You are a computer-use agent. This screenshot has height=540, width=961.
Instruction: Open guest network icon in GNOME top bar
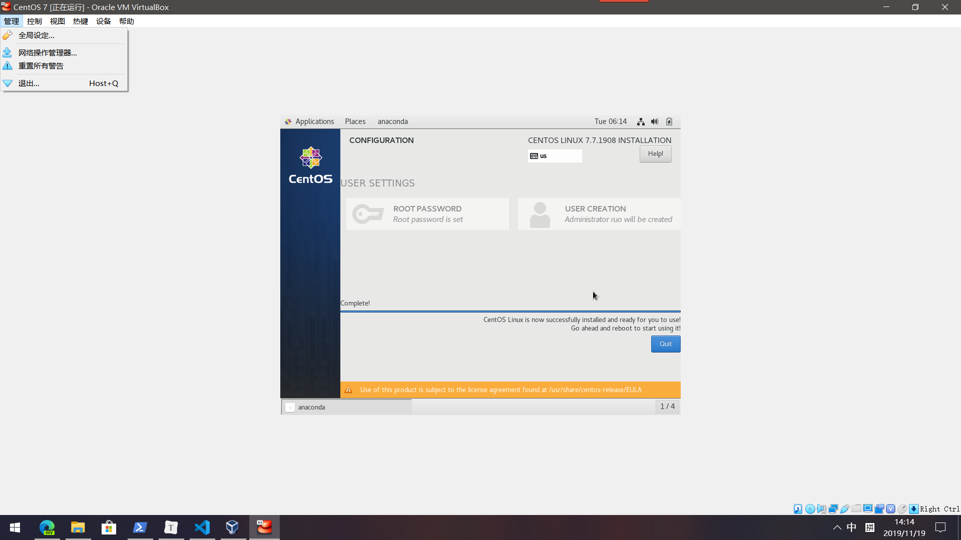click(641, 121)
